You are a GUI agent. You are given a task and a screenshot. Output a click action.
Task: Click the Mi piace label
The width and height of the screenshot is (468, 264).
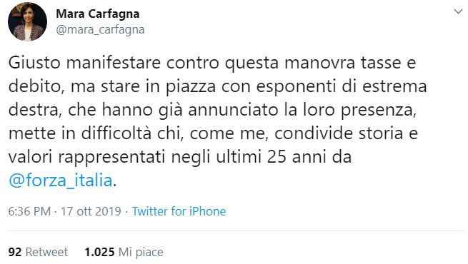pyautogui.click(x=141, y=253)
